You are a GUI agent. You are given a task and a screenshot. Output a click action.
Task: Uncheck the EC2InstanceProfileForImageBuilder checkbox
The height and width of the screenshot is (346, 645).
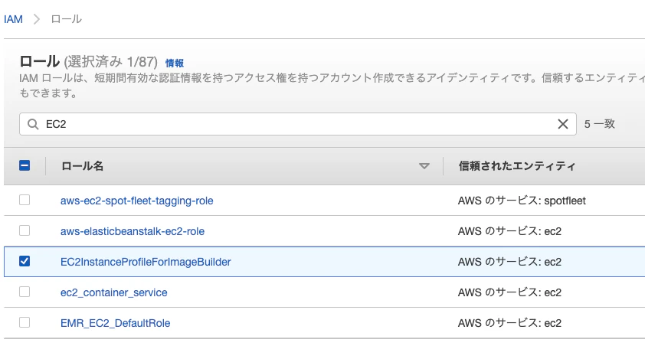[25, 261]
